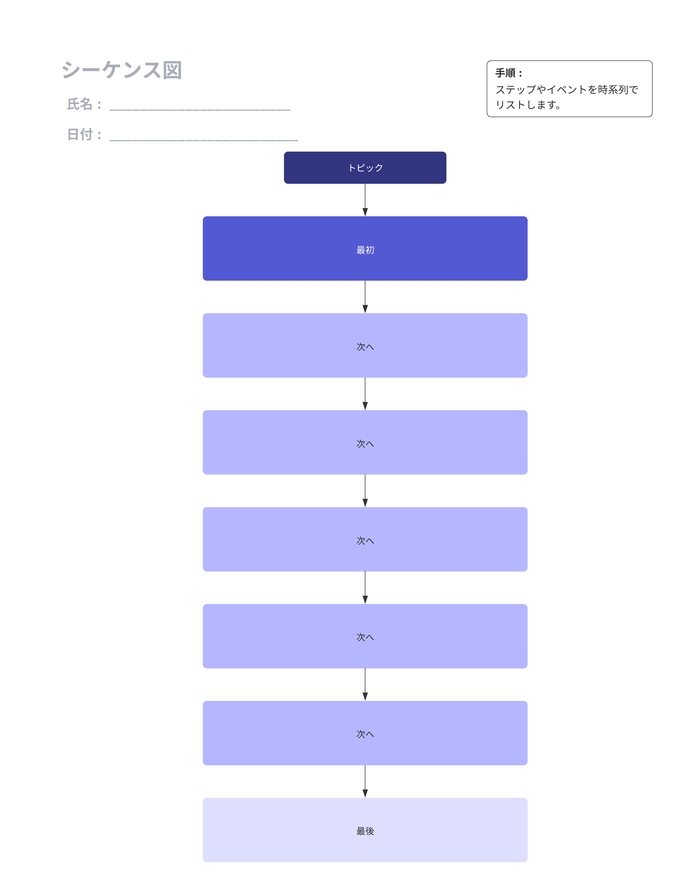This screenshot has height=893, width=683.
Task: Click the third 次へ step box
Action: click(x=365, y=539)
